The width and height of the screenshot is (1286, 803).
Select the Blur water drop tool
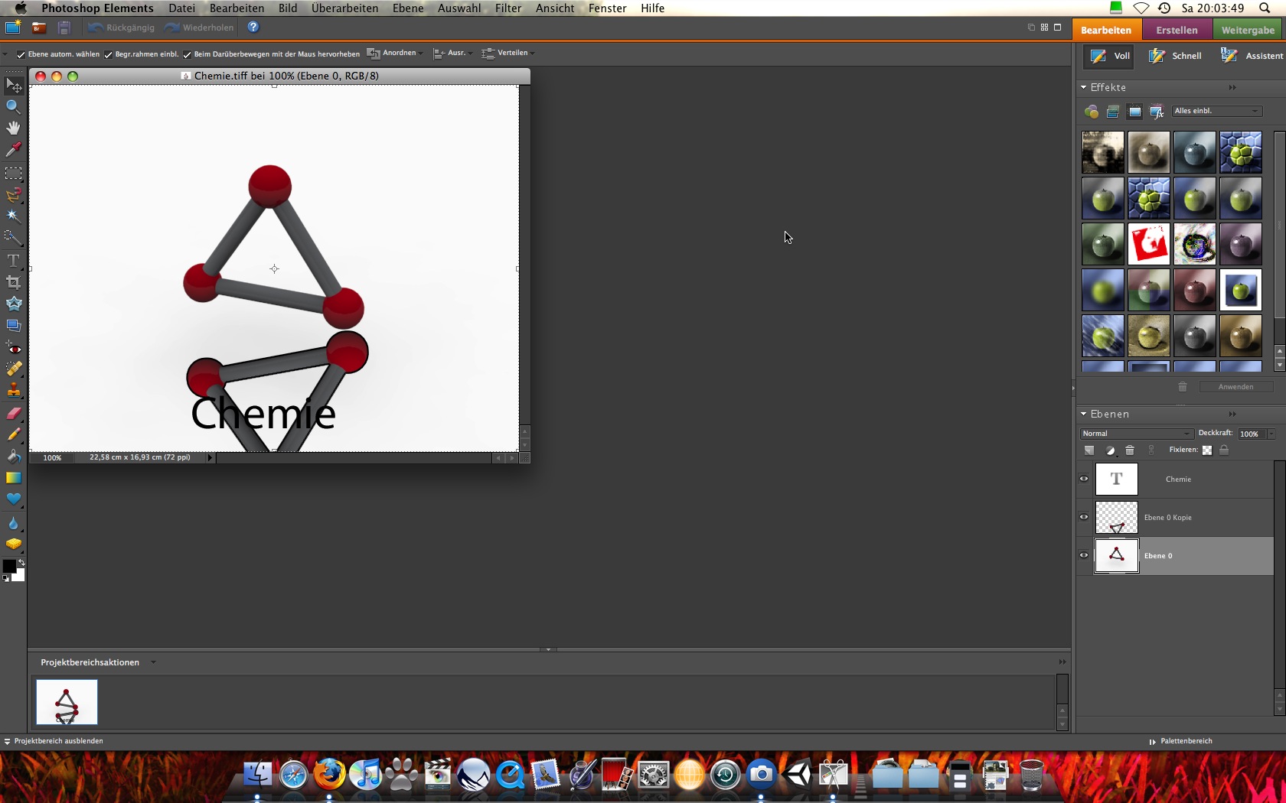tap(13, 523)
